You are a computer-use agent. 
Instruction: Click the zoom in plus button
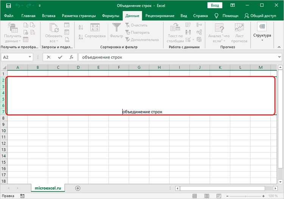[x=263, y=196]
